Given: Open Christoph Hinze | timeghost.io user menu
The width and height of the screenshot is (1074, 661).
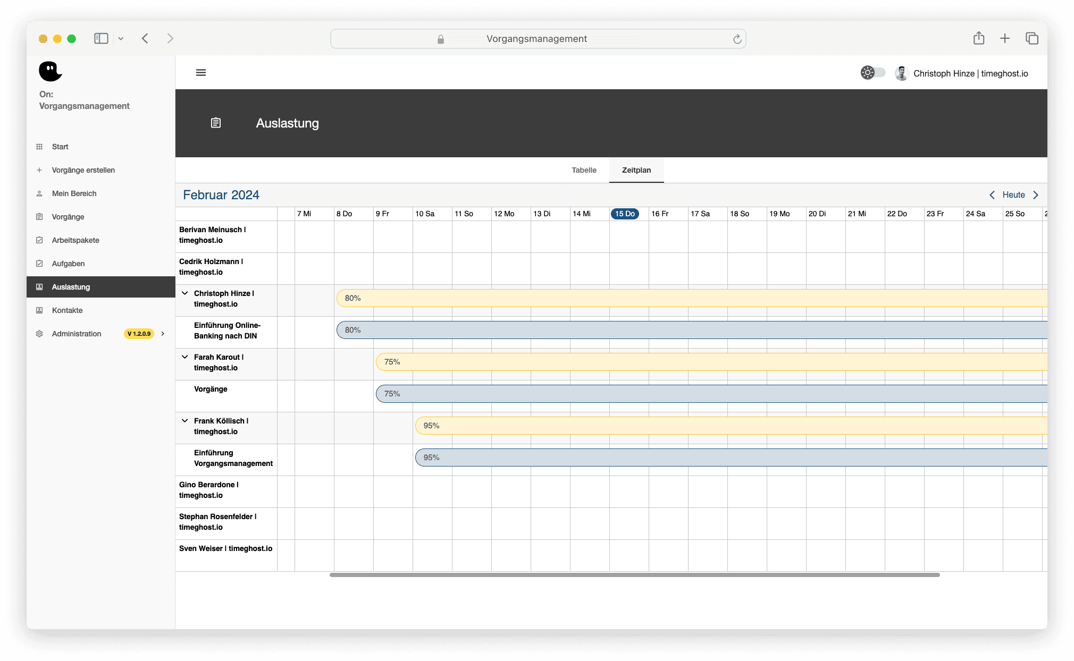Looking at the screenshot, I should (x=970, y=73).
